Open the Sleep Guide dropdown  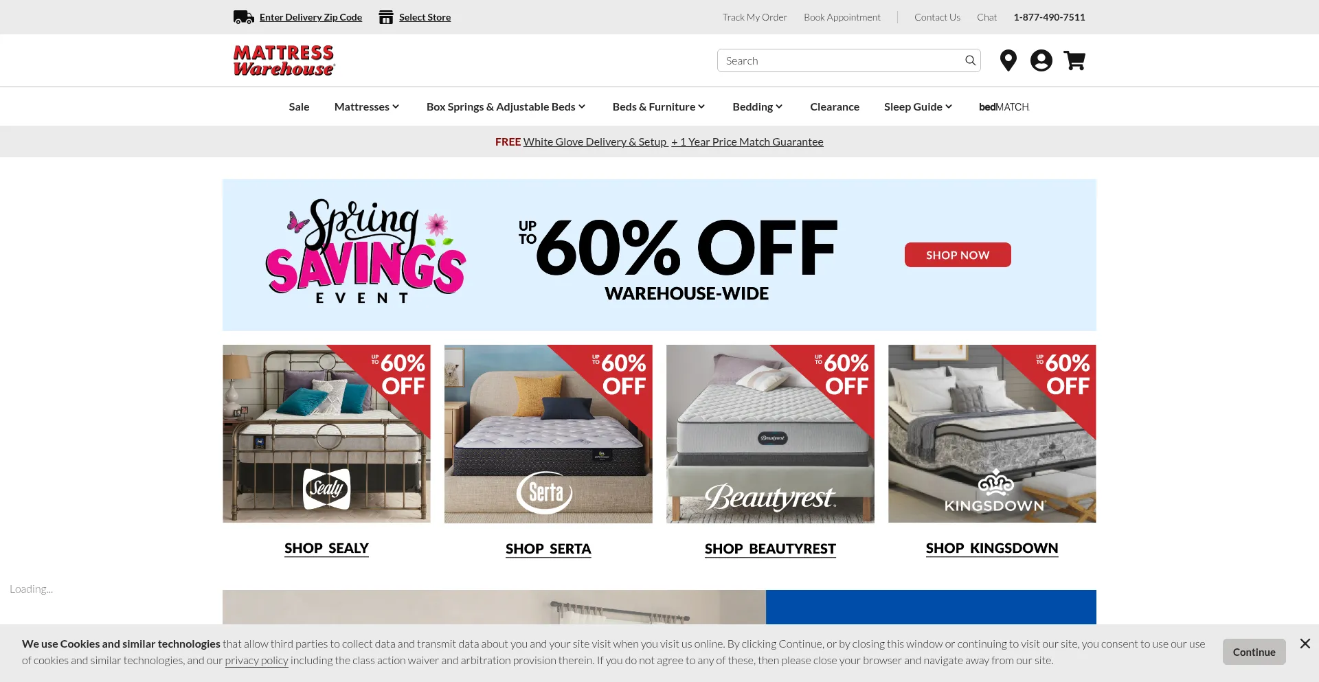tap(918, 106)
